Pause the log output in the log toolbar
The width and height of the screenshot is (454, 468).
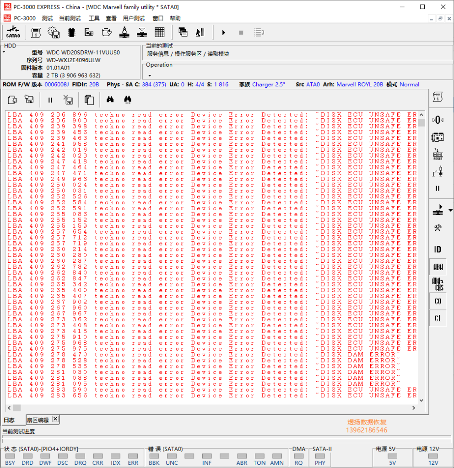(x=50, y=100)
